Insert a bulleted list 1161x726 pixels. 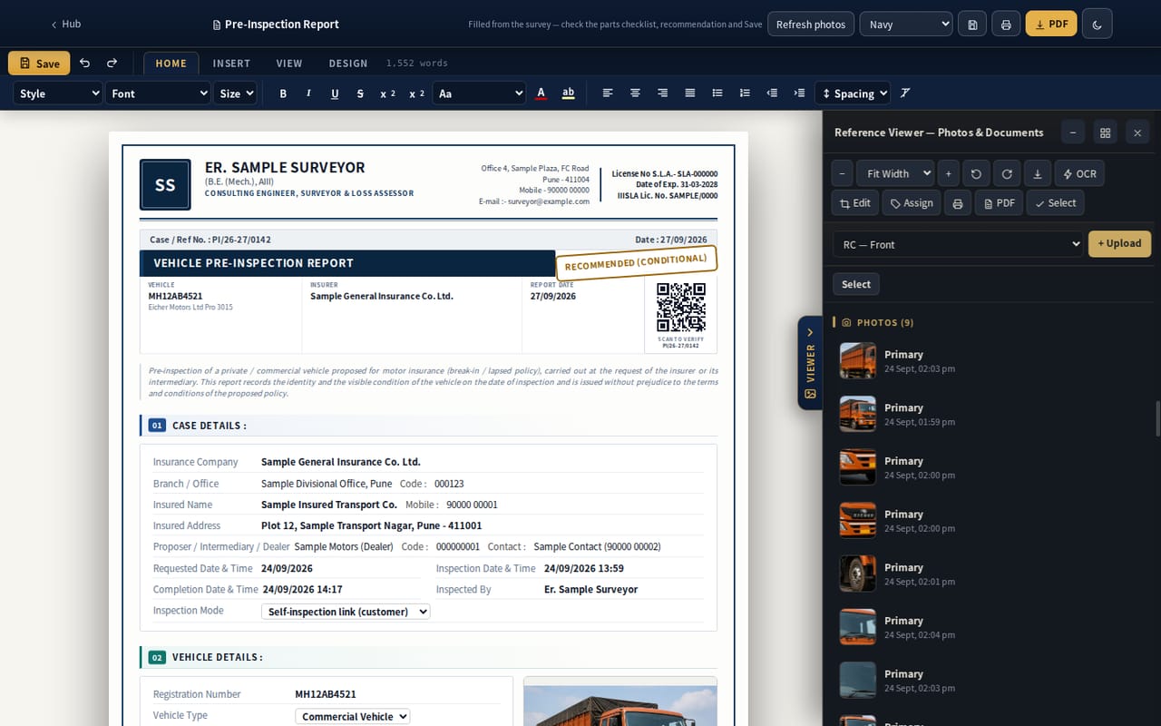[717, 93]
